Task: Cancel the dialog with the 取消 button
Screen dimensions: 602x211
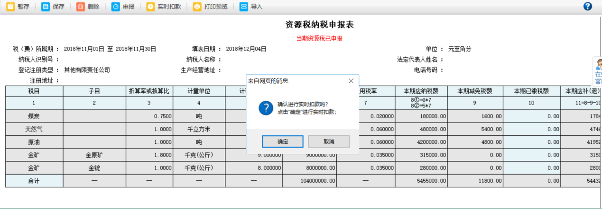Action: 329,141
